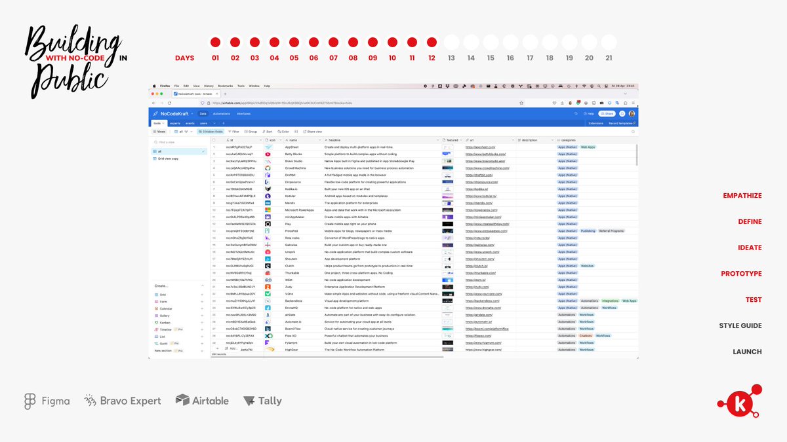Screen dimensions: 787x442
Task: Switch to the events table tab
Action: [190, 123]
